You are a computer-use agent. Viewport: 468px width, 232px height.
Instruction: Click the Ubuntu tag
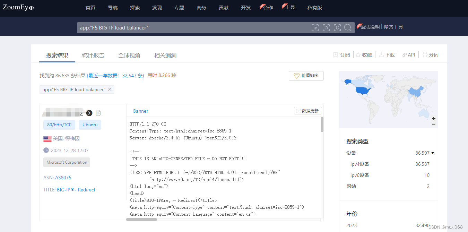pyautogui.click(x=90, y=125)
